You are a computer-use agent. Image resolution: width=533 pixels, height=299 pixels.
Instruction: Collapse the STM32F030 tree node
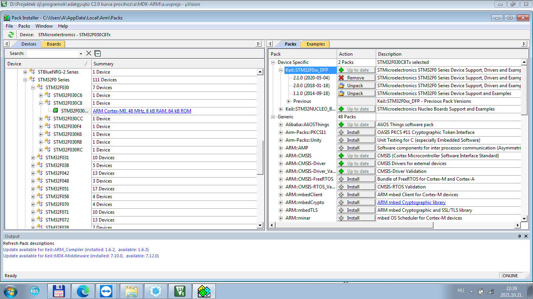tap(33, 88)
